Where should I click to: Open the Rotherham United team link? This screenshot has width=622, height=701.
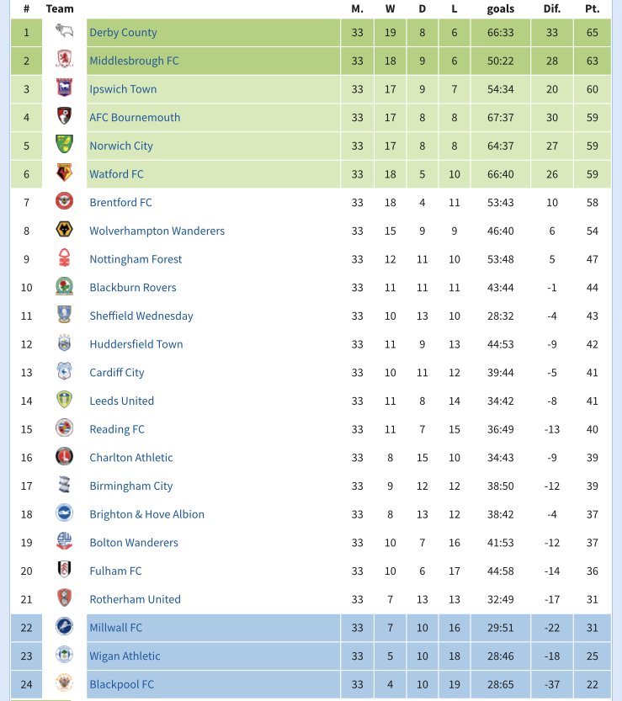[136, 599]
